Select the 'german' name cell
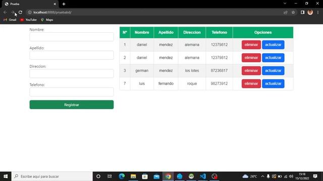This screenshot has width=323, height=181. pyautogui.click(x=142, y=70)
